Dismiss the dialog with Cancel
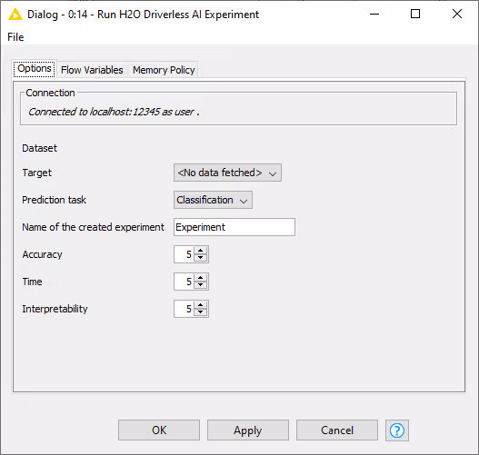Image resolution: width=479 pixels, height=455 pixels. click(337, 430)
